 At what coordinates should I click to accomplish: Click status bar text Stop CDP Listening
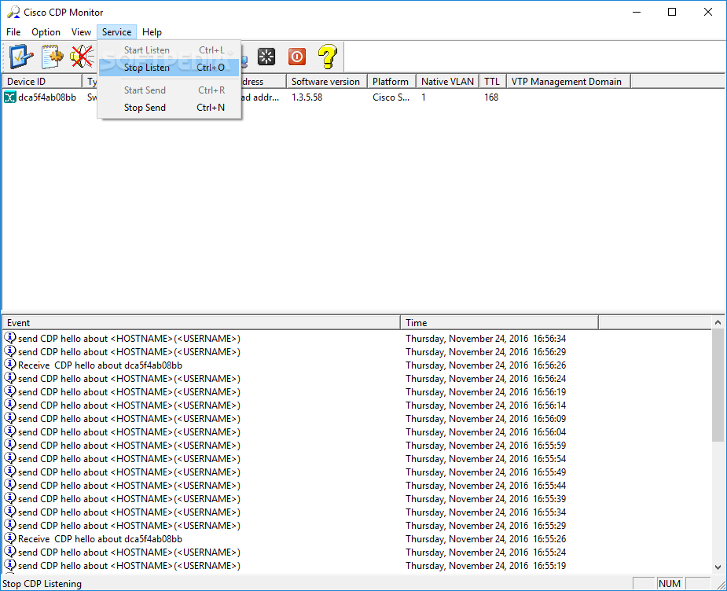[42, 584]
